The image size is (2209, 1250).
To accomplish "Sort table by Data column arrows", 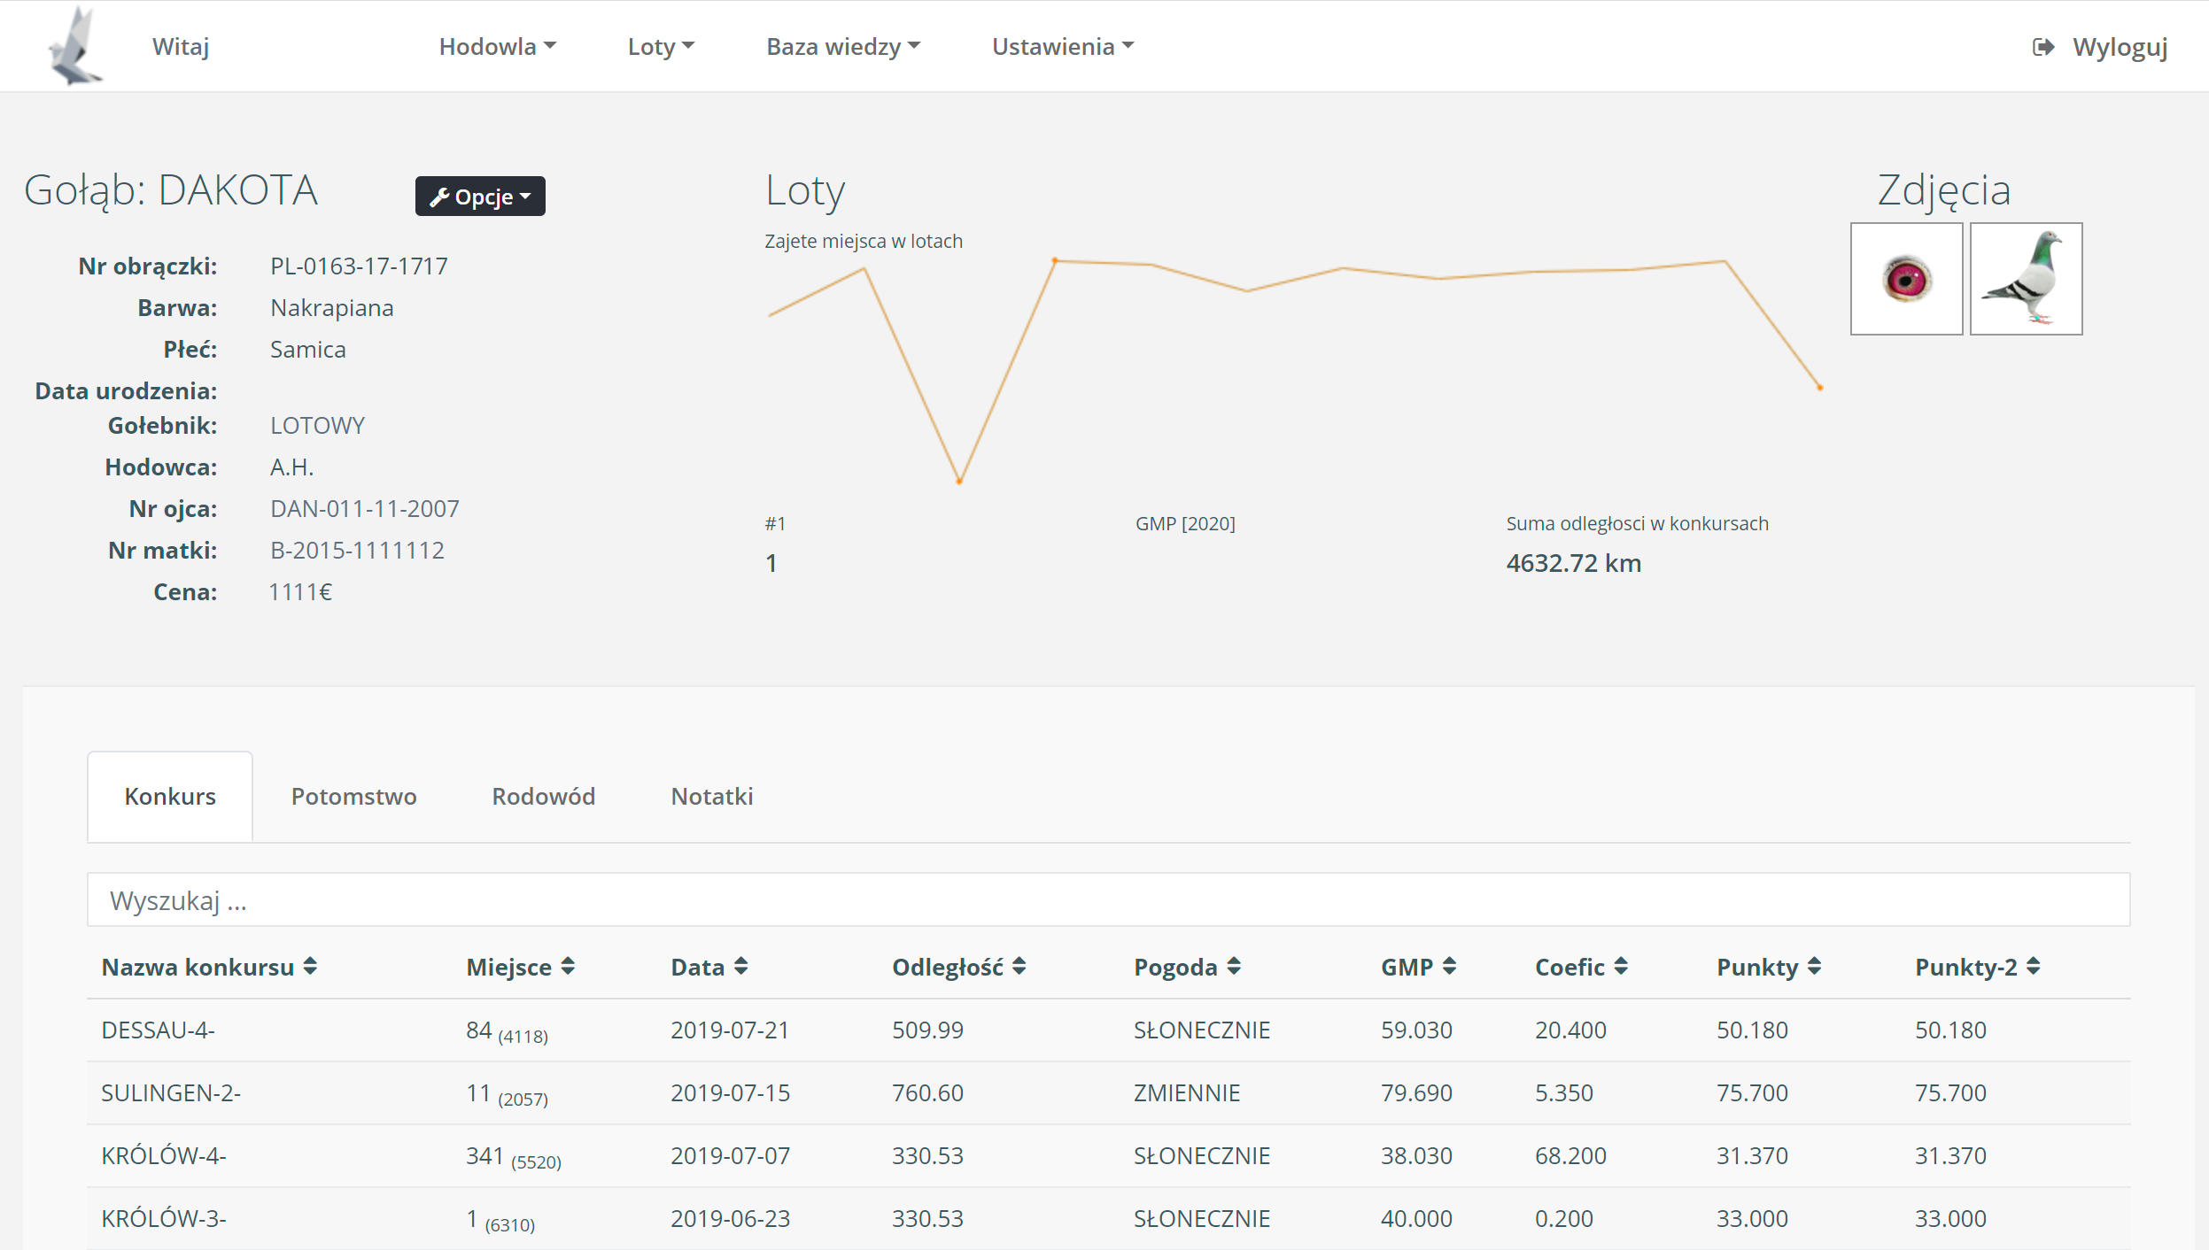I will [741, 967].
